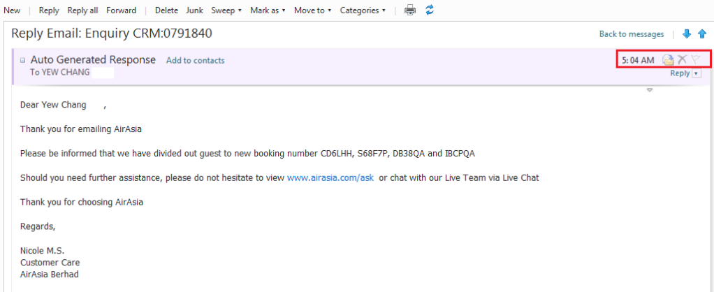Mark the email as Junk
The width and height of the screenshot is (714, 292).
point(194,10)
